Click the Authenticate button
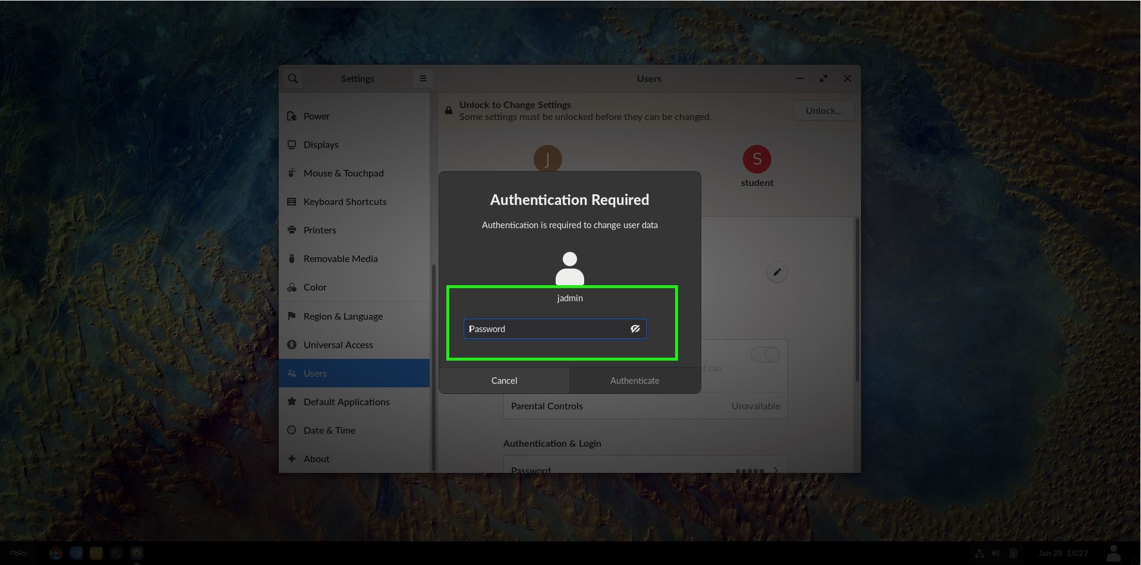Screen dimensions: 1141x565 pyautogui.click(x=635, y=380)
